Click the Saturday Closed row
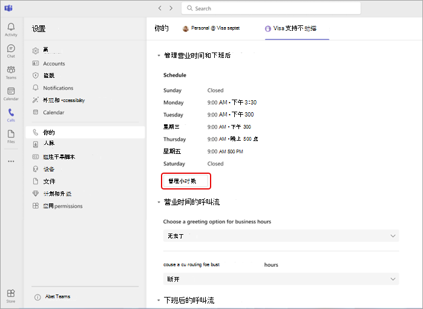This screenshot has width=423, height=309. [194, 164]
